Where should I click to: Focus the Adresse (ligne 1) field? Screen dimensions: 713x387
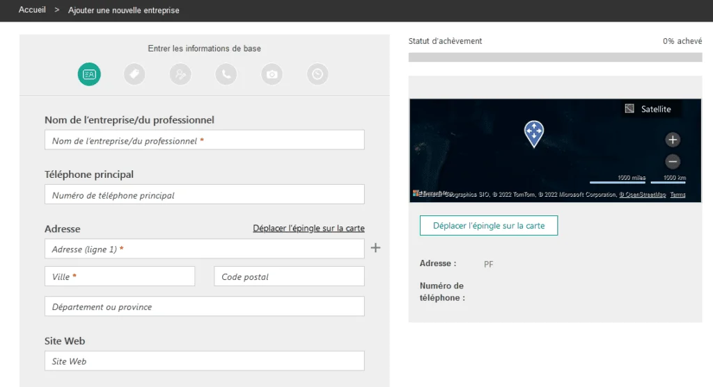click(205, 249)
